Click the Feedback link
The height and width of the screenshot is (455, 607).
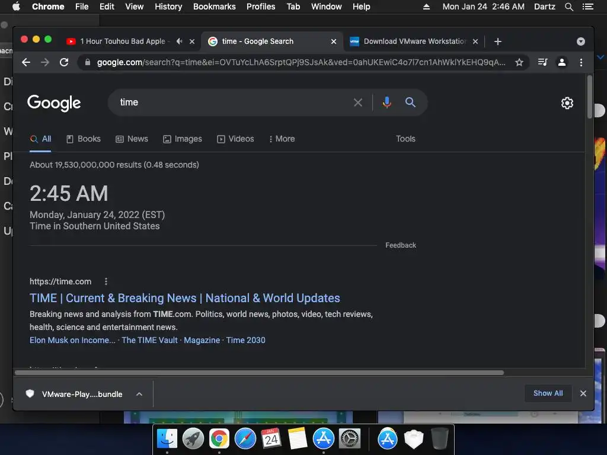tap(401, 245)
